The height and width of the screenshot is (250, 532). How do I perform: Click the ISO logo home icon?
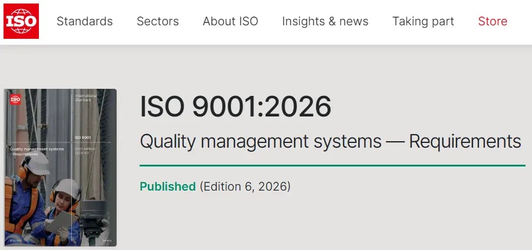point(21,21)
